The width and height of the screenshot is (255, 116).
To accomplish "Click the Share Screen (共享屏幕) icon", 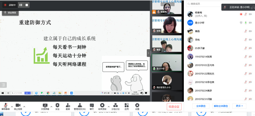I will [x=45, y=105].
